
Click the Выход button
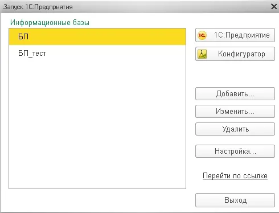[x=235, y=200]
